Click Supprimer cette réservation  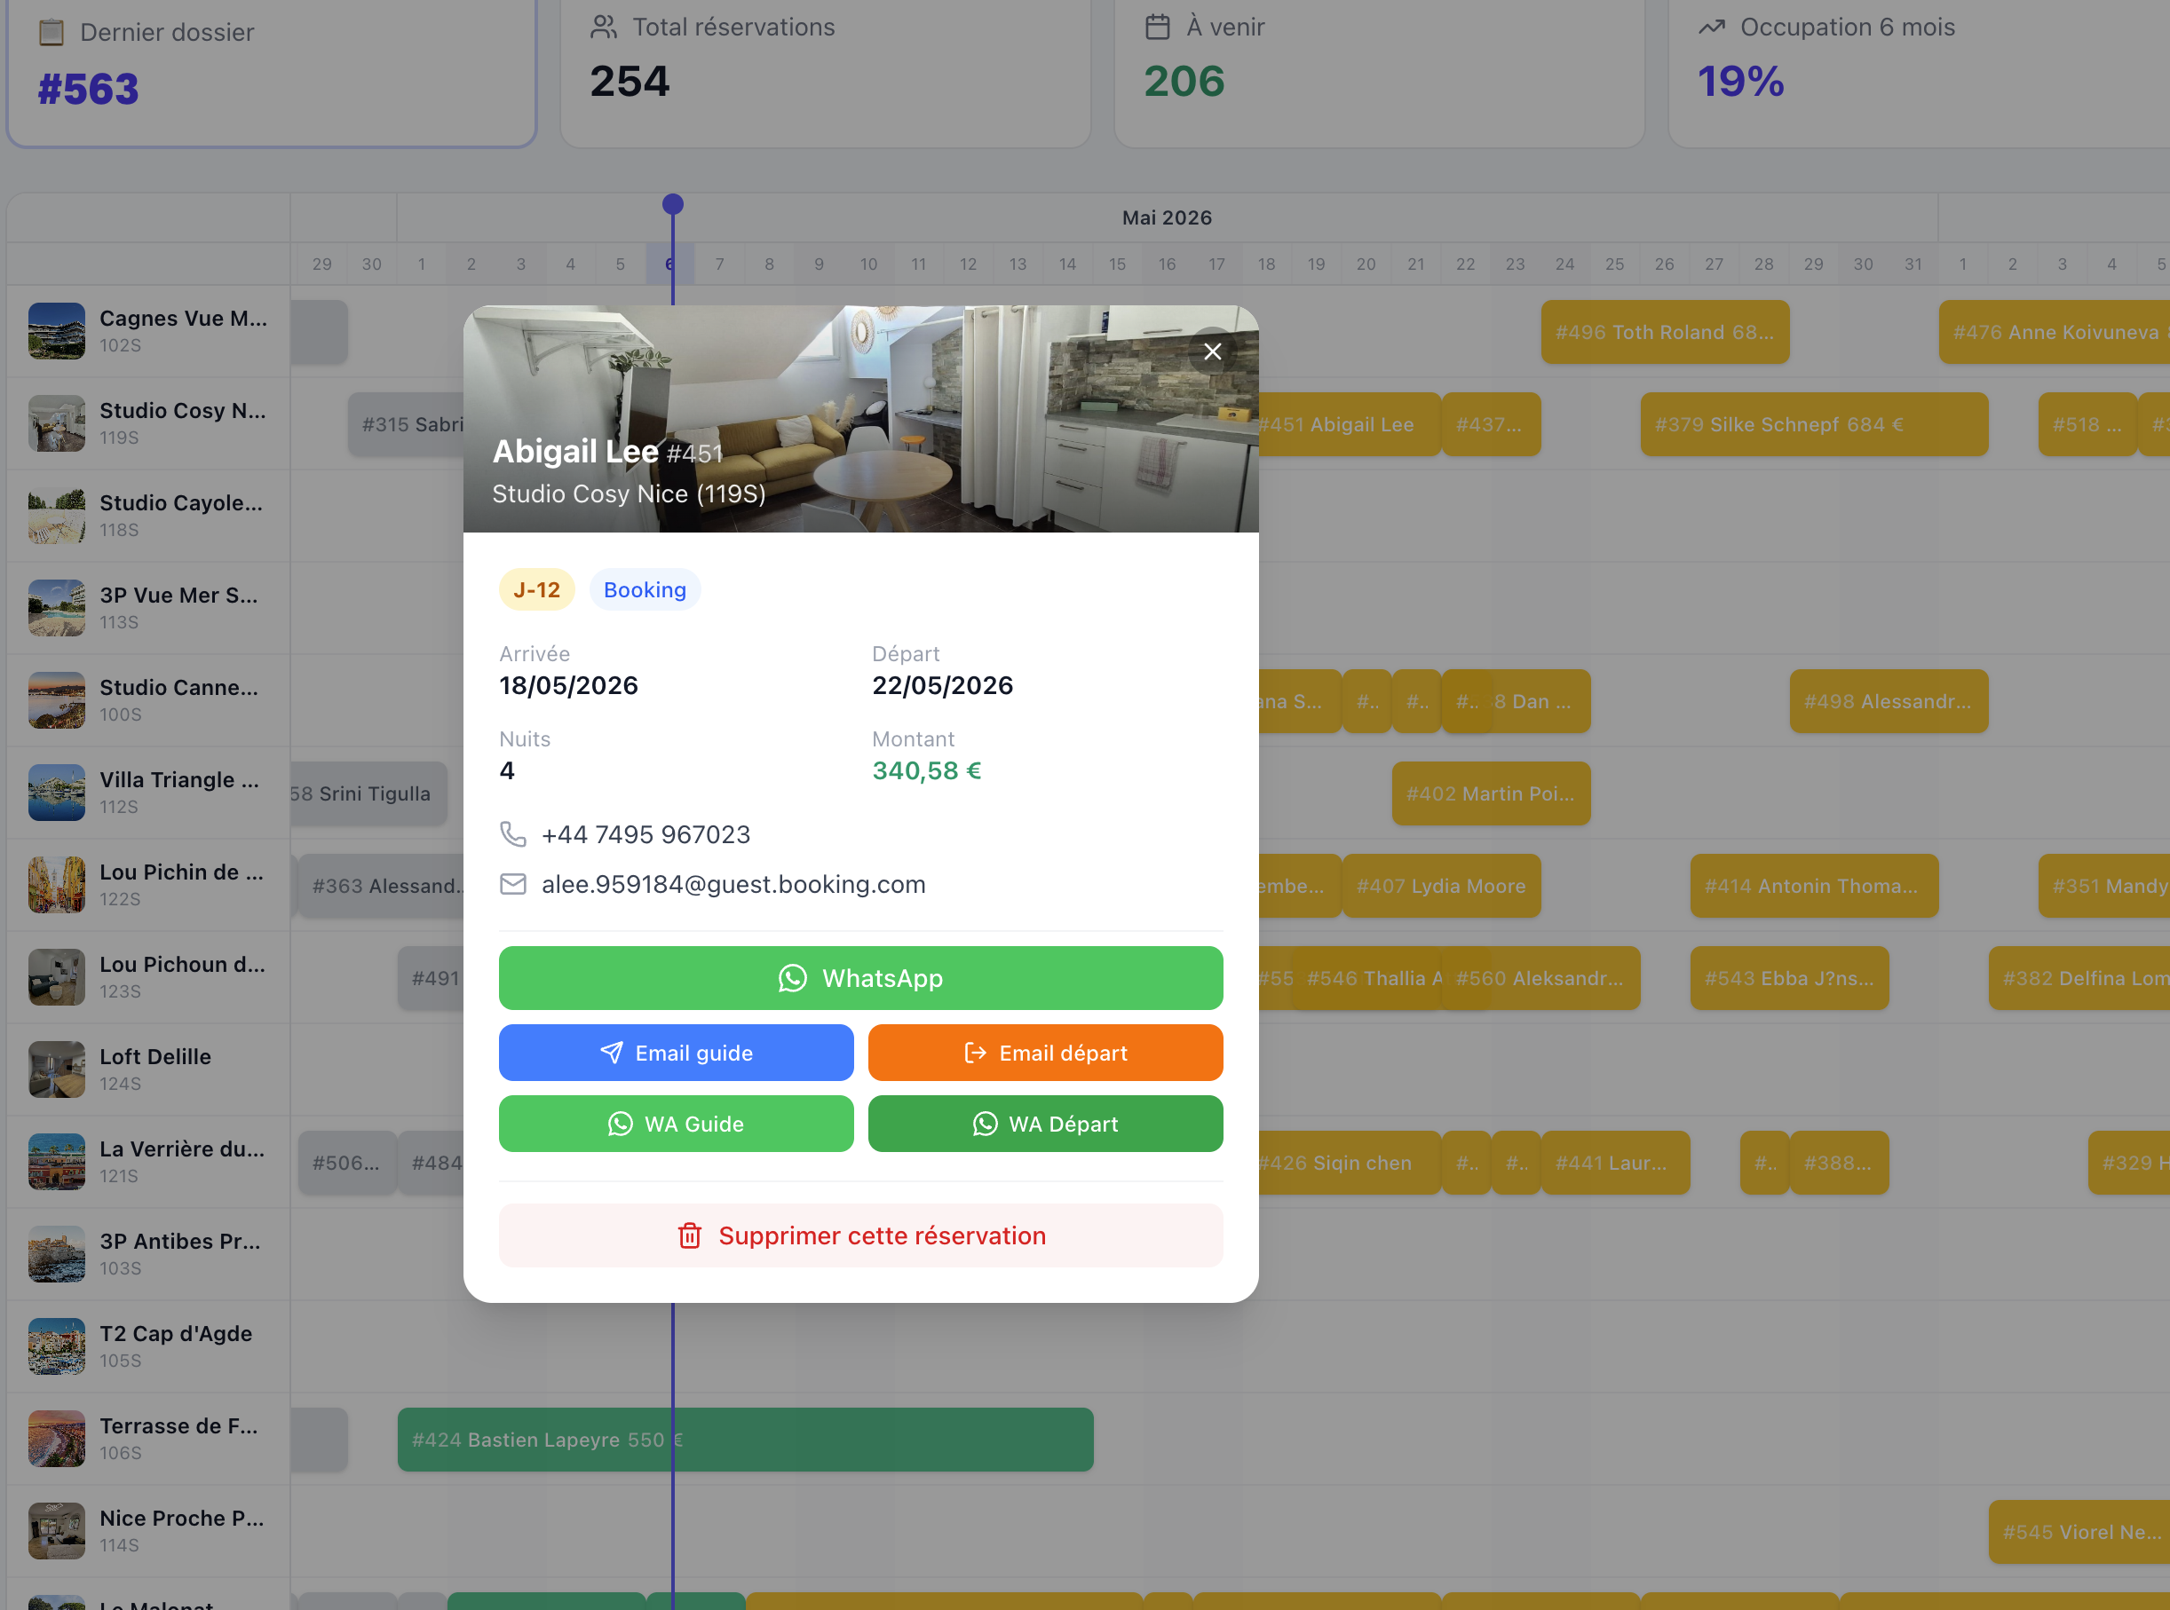[860, 1235]
